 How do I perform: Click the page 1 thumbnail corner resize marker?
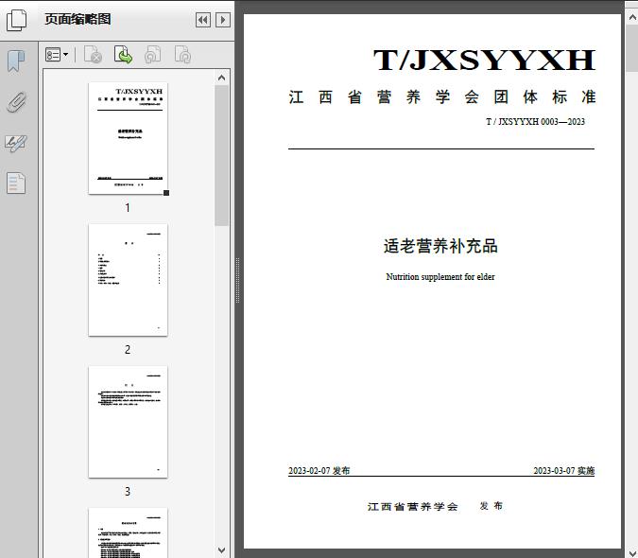166,193
